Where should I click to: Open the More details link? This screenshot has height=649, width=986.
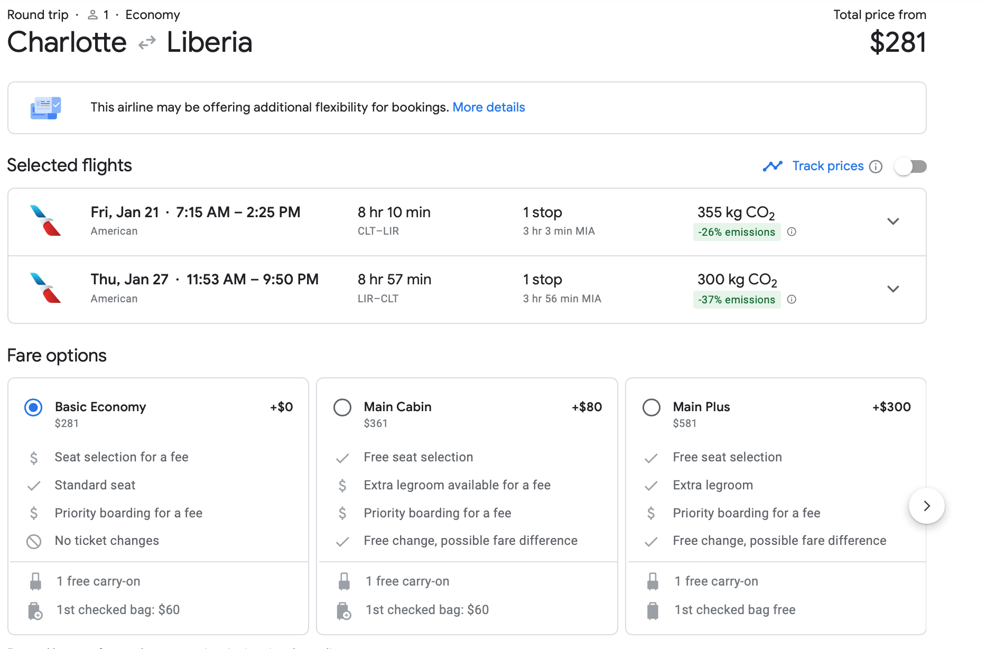(488, 107)
